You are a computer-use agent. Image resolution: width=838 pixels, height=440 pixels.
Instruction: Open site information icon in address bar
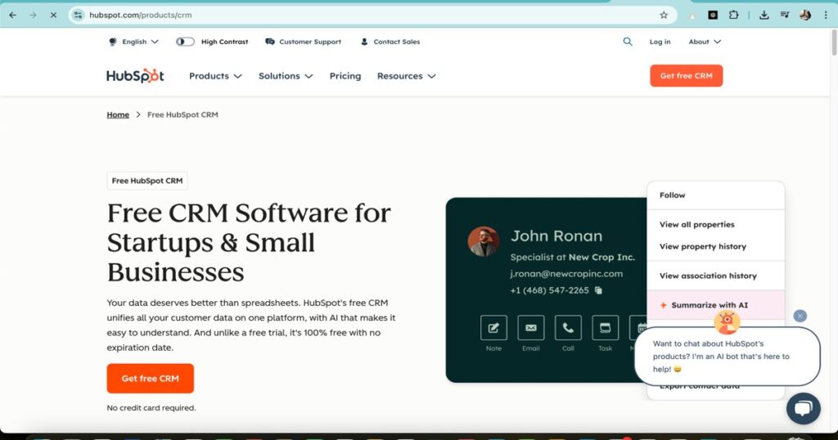pos(78,15)
